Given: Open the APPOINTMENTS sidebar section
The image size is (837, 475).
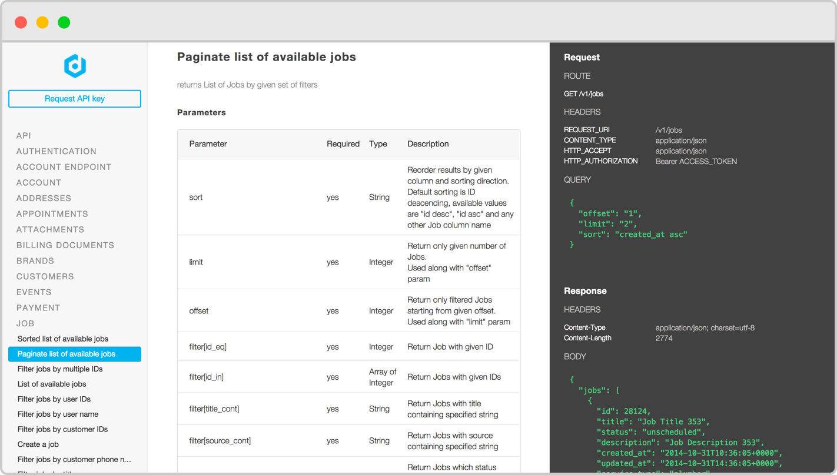Looking at the screenshot, I should click(x=52, y=214).
